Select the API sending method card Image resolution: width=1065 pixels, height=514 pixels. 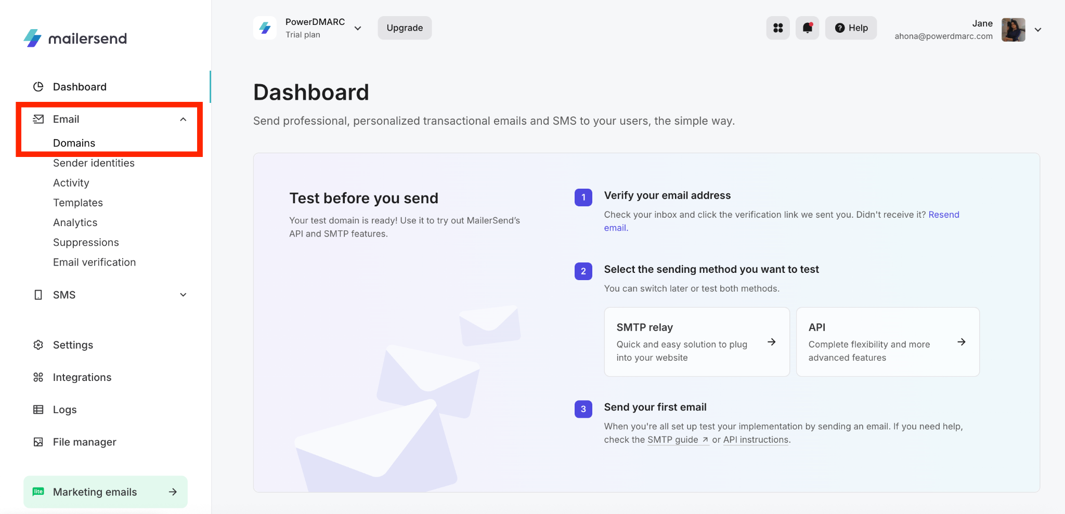click(888, 342)
